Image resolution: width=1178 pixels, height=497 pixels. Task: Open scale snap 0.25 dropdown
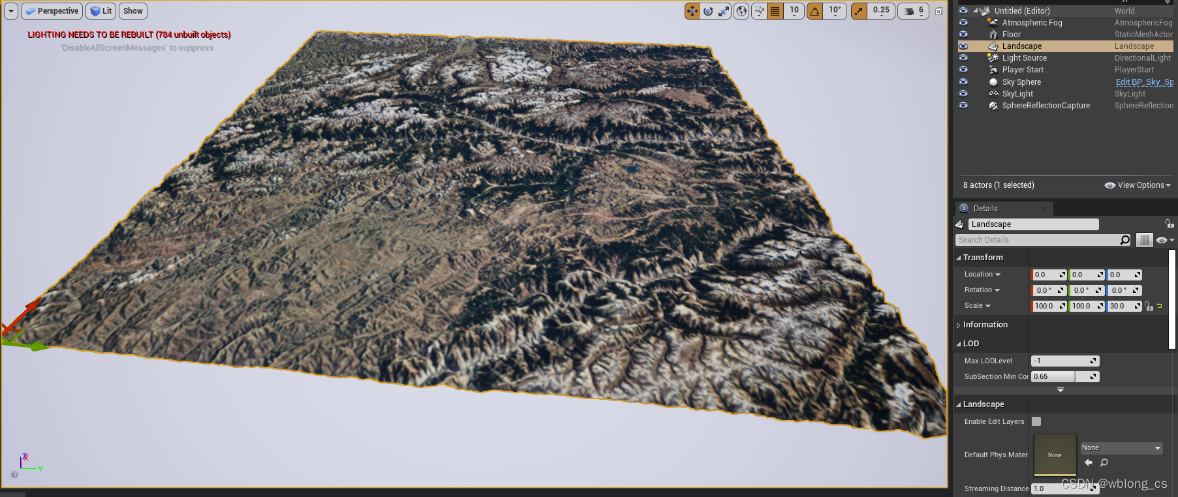coord(881,11)
